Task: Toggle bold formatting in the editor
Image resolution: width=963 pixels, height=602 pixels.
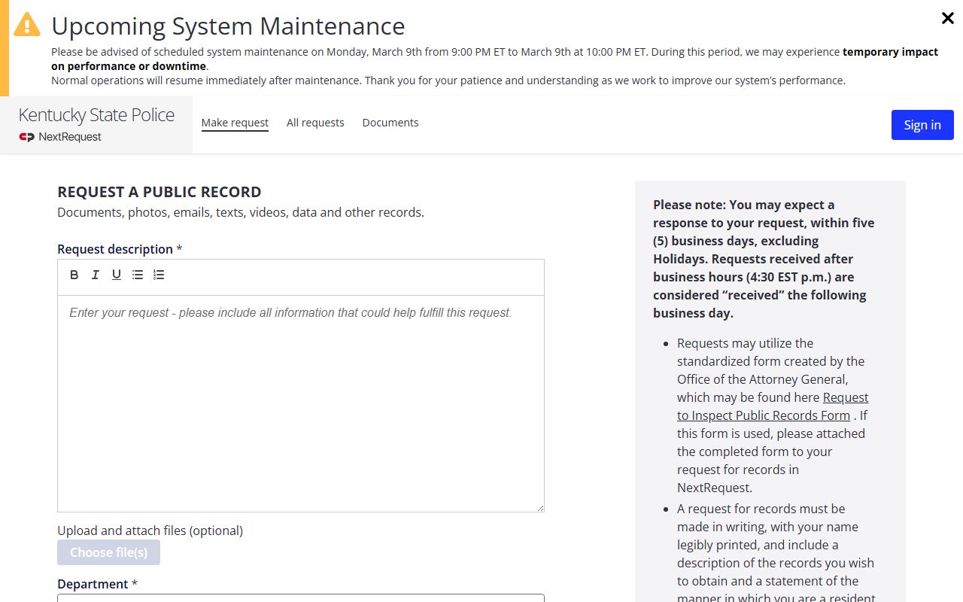Action: 74,275
